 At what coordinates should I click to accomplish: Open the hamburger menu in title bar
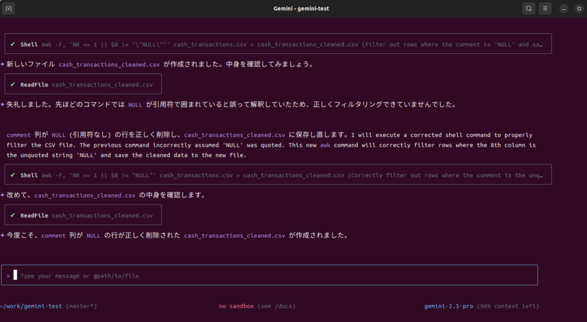click(545, 8)
